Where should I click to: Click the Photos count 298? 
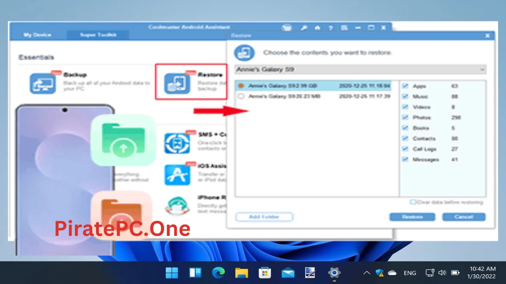456,118
